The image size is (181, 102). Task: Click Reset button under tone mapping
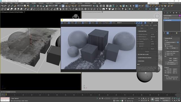(x=152, y=49)
